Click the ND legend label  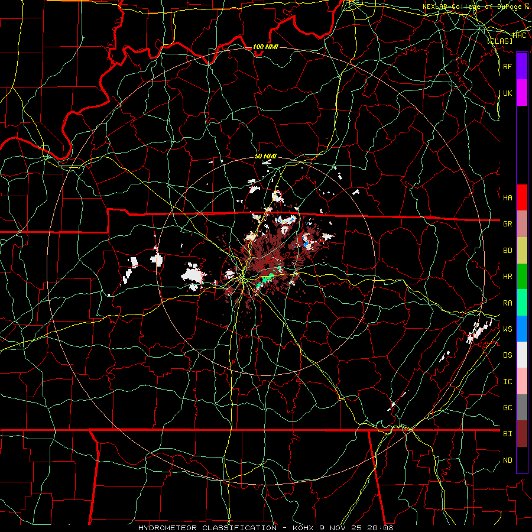click(x=507, y=460)
